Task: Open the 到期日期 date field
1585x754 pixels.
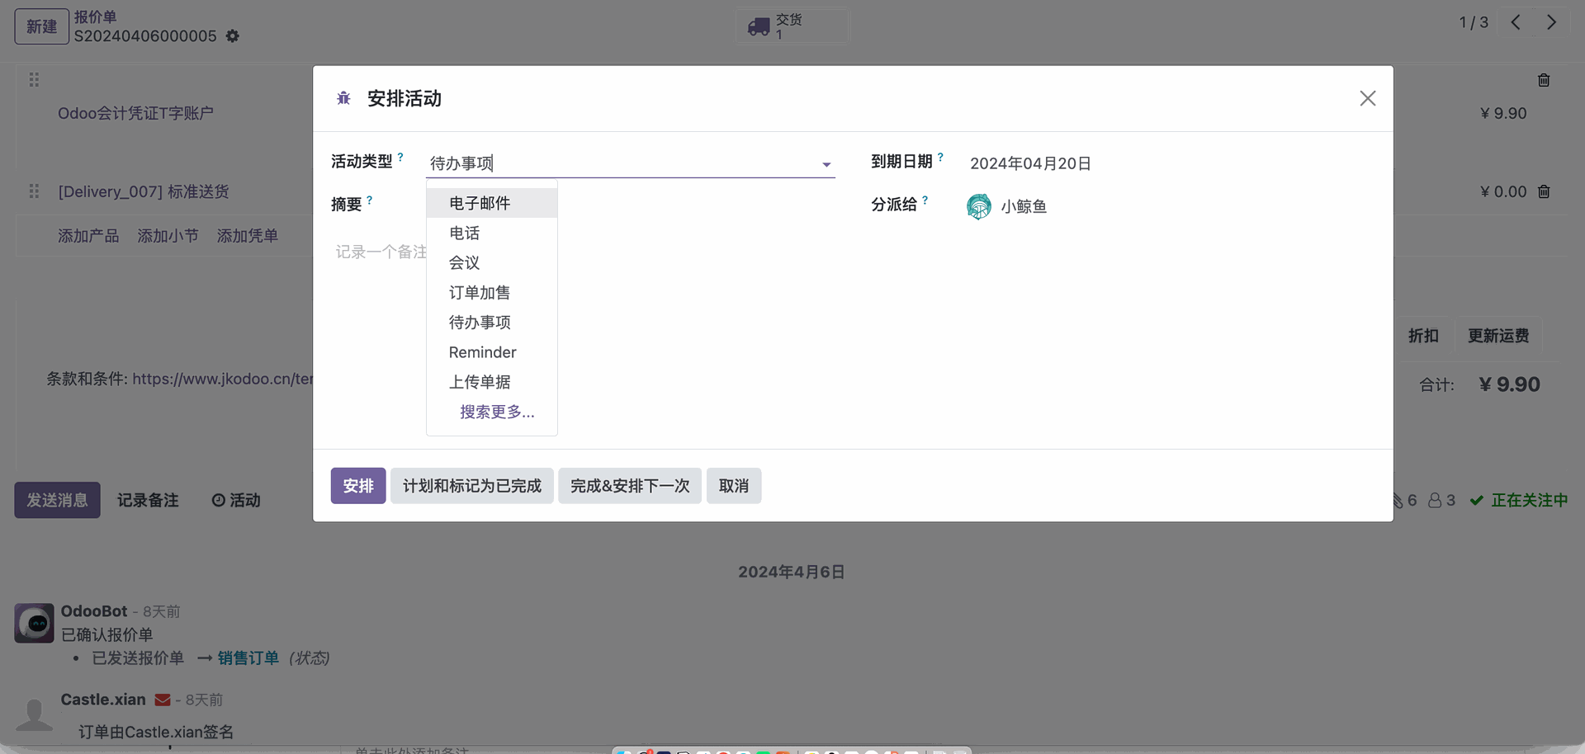Action: coord(1030,163)
